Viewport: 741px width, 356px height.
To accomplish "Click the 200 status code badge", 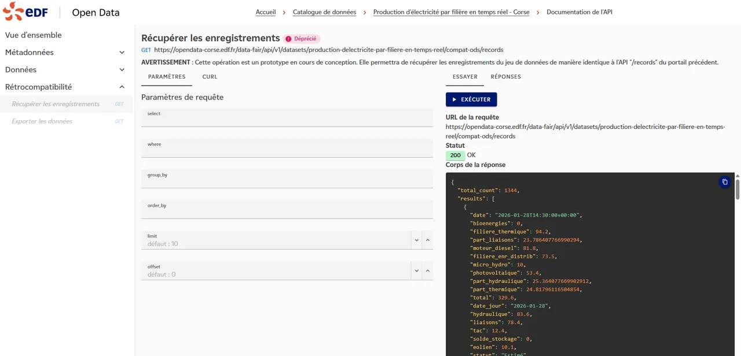I will click(x=456, y=155).
